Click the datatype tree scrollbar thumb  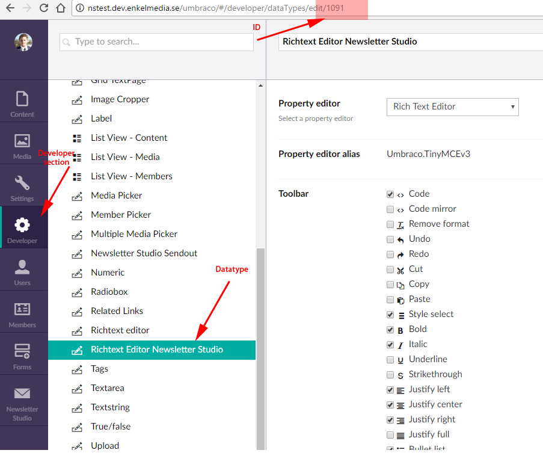point(260,348)
